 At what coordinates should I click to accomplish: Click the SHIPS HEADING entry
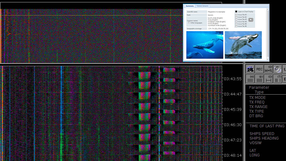(264, 138)
